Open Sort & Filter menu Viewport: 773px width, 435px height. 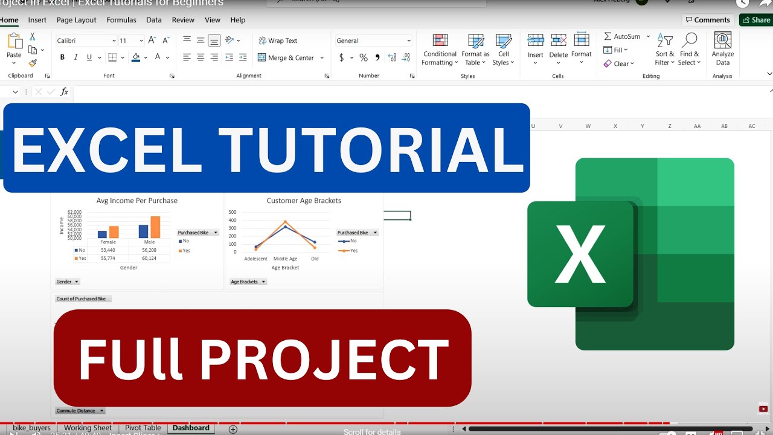click(x=665, y=50)
